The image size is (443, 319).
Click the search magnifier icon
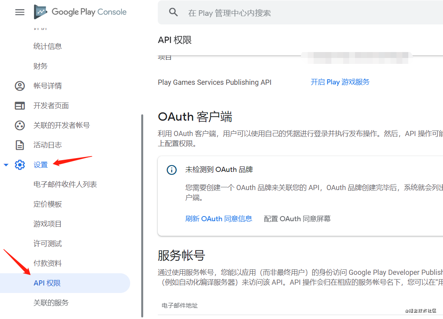[x=173, y=12]
